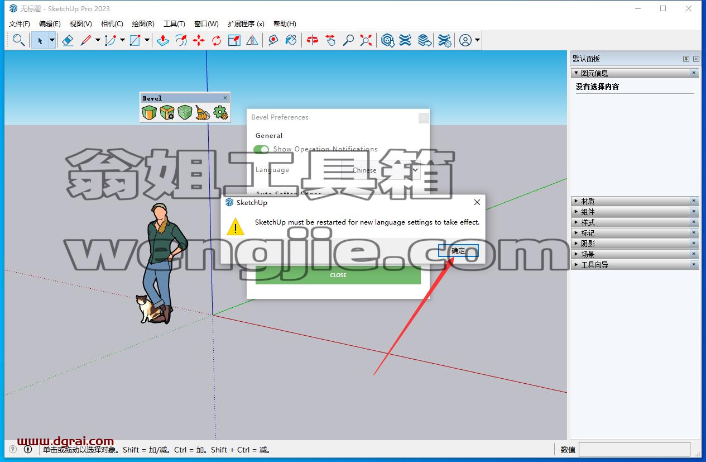Expand the 材质 panel section

point(635,201)
